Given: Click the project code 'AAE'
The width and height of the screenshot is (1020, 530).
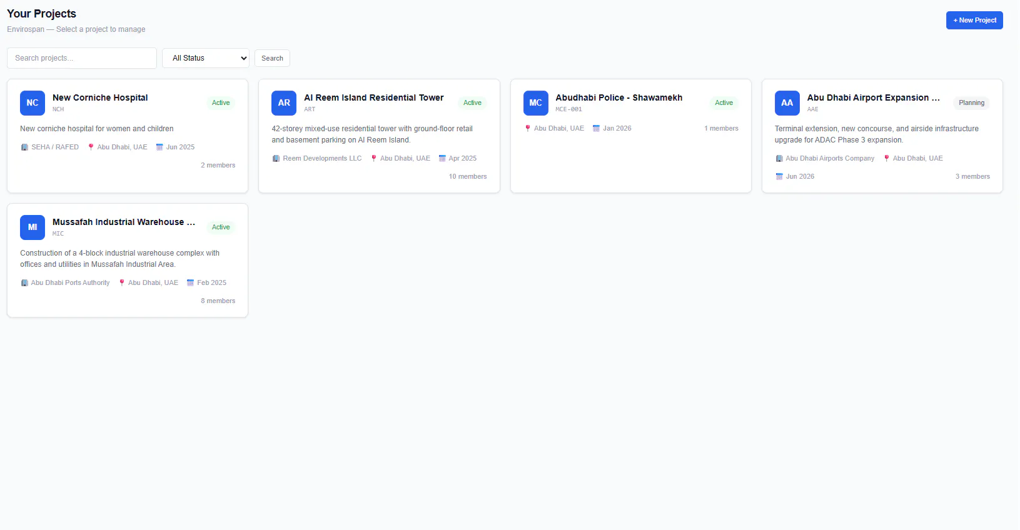Looking at the screenshot, I should tap(812, 109).
